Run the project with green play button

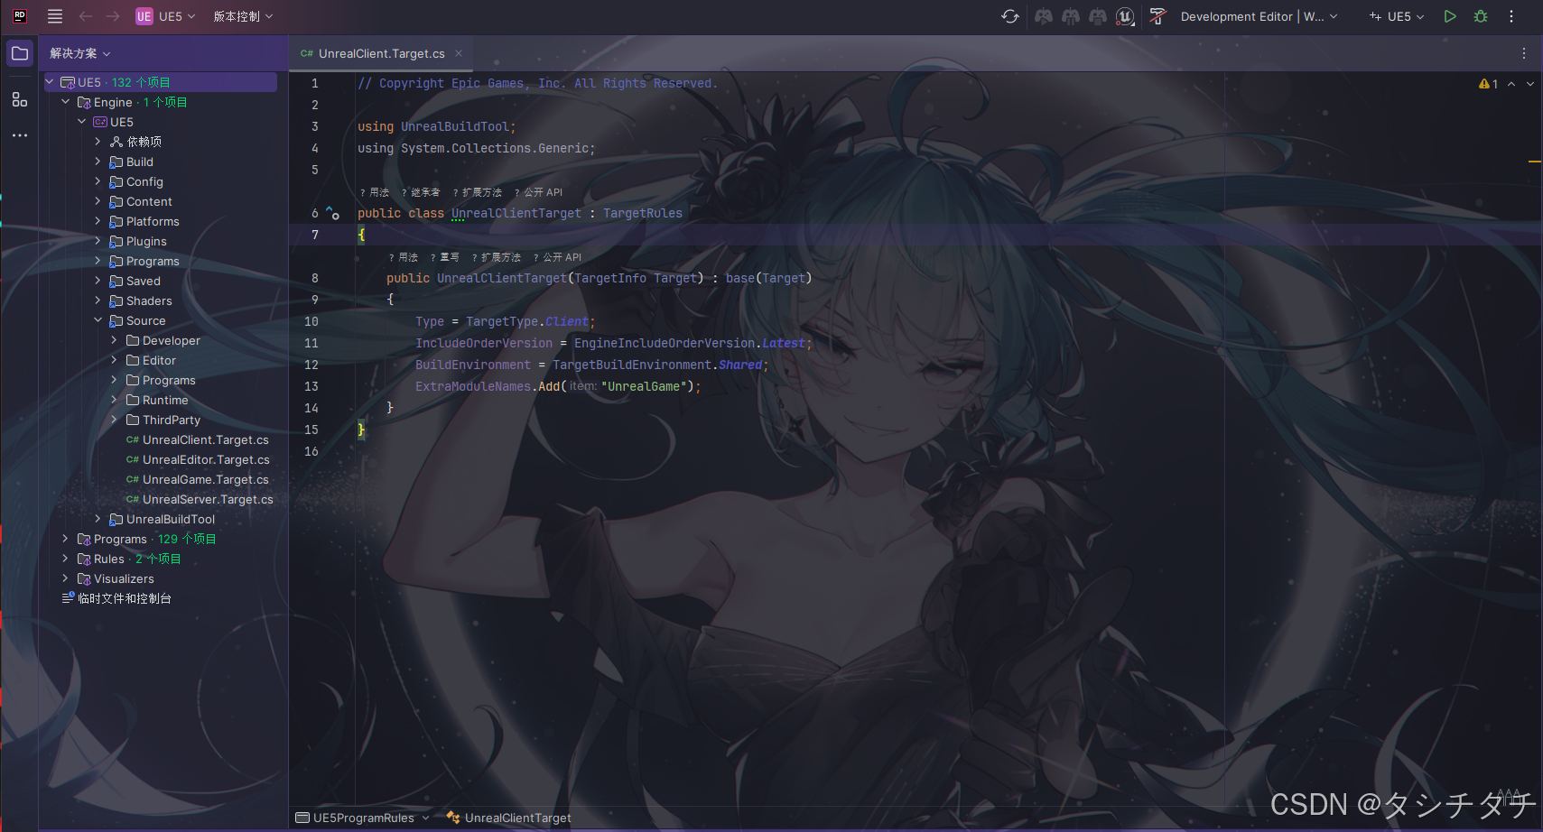(1450, 16)
